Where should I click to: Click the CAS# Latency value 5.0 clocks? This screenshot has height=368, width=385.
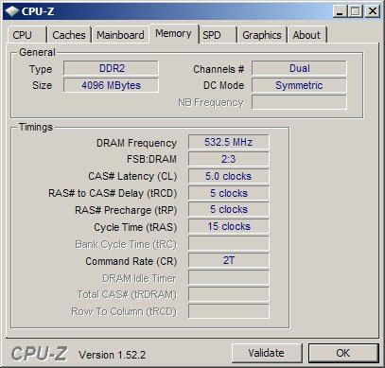pyautogui.click(x=229, y=176)
